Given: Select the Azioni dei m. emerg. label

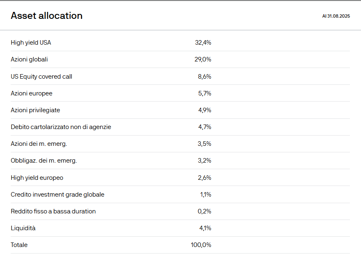Looking at the screenshot, I should click(39, 144).
